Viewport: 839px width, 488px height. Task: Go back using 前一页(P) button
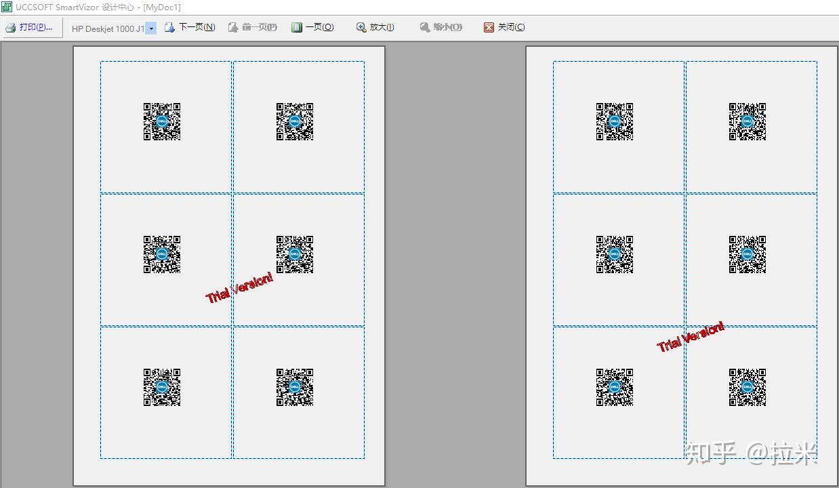tap(252, 28)
